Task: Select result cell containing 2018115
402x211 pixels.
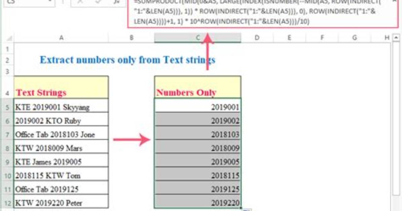Action: pyautogui.click(x=198, y=174)
